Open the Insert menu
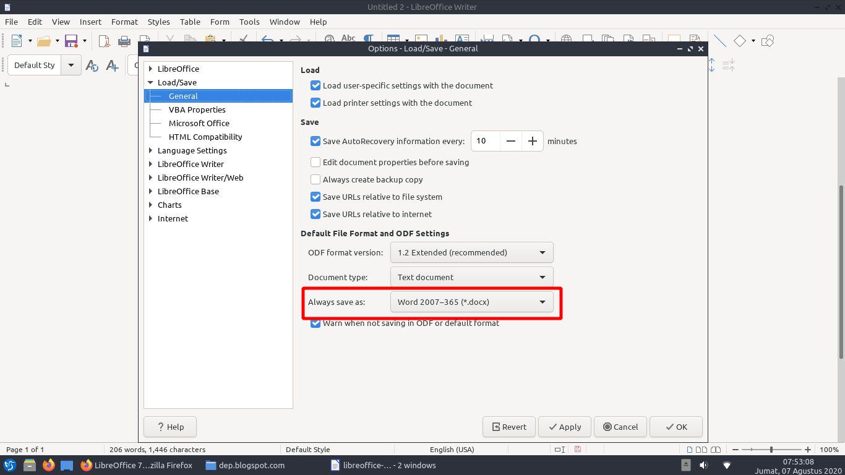This screenshot has height=475, width=845. point(90,22)
